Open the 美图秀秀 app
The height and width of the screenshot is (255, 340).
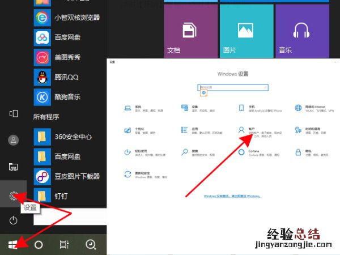coord(57,57)
